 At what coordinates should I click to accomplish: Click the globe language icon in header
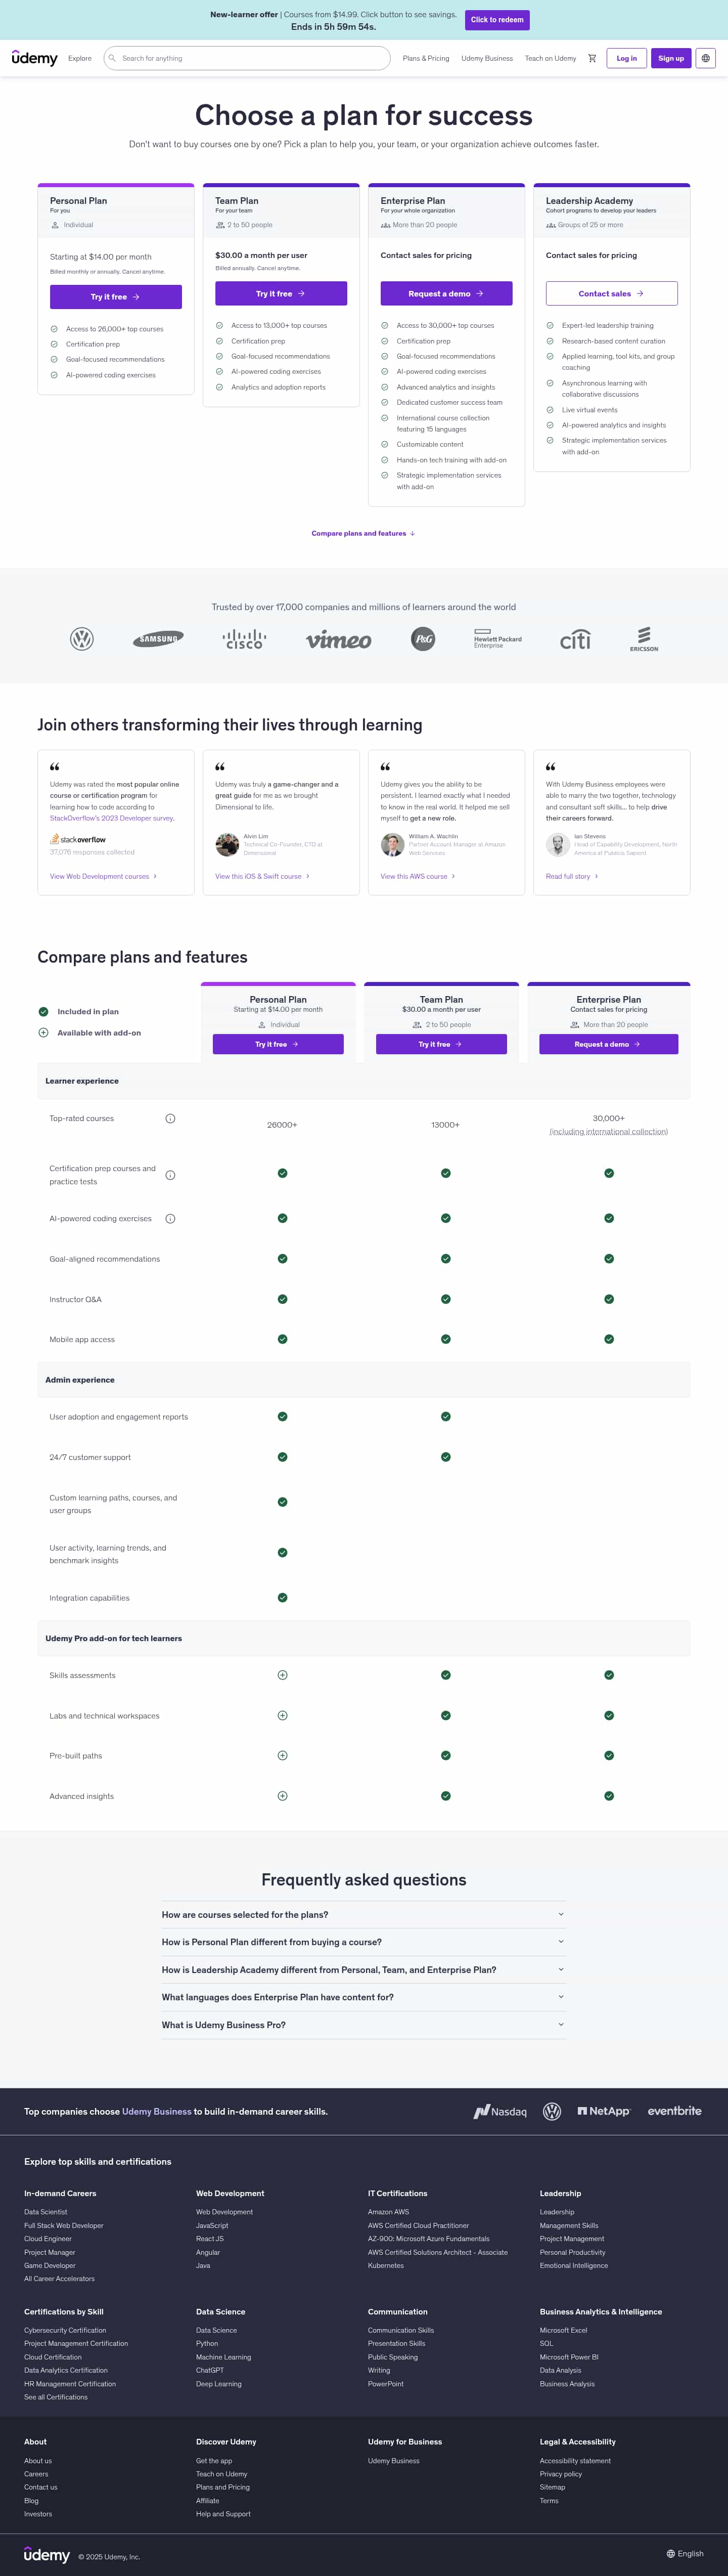click(x=706, y=58)
